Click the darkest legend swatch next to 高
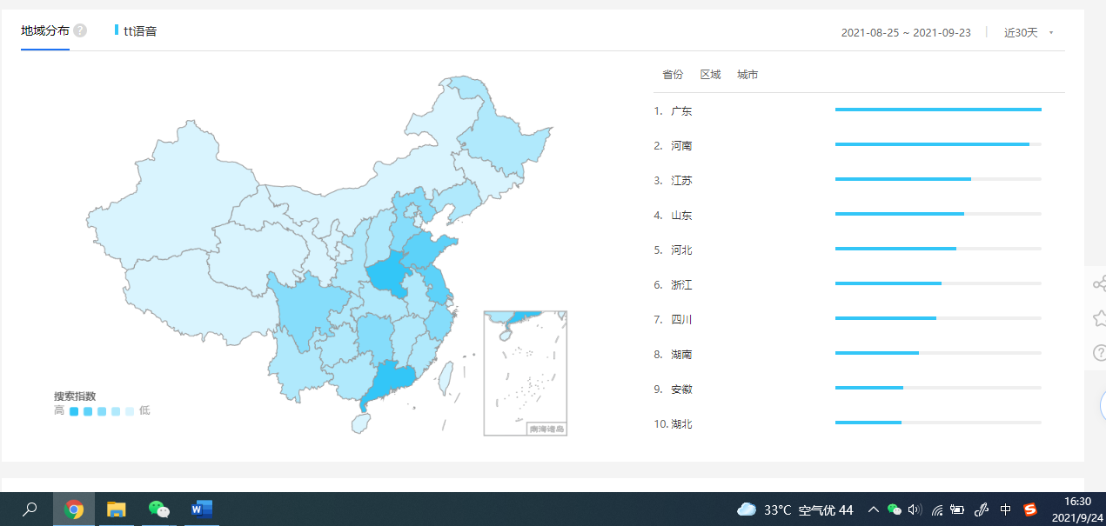Image resolution: width=1106 pixels, height=526 pixels. (75, 411)
